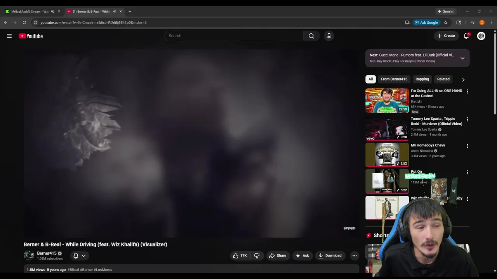Click the search magnifier button
The image size is (497, 279).
[x=311, y=36]
